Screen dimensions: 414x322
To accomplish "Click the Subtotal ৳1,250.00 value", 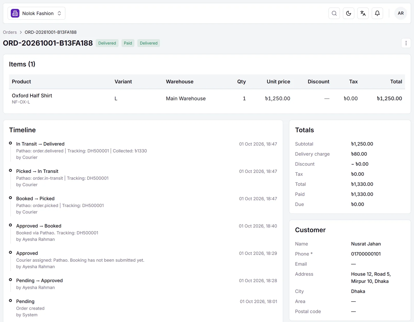I will tap(362, 144).
